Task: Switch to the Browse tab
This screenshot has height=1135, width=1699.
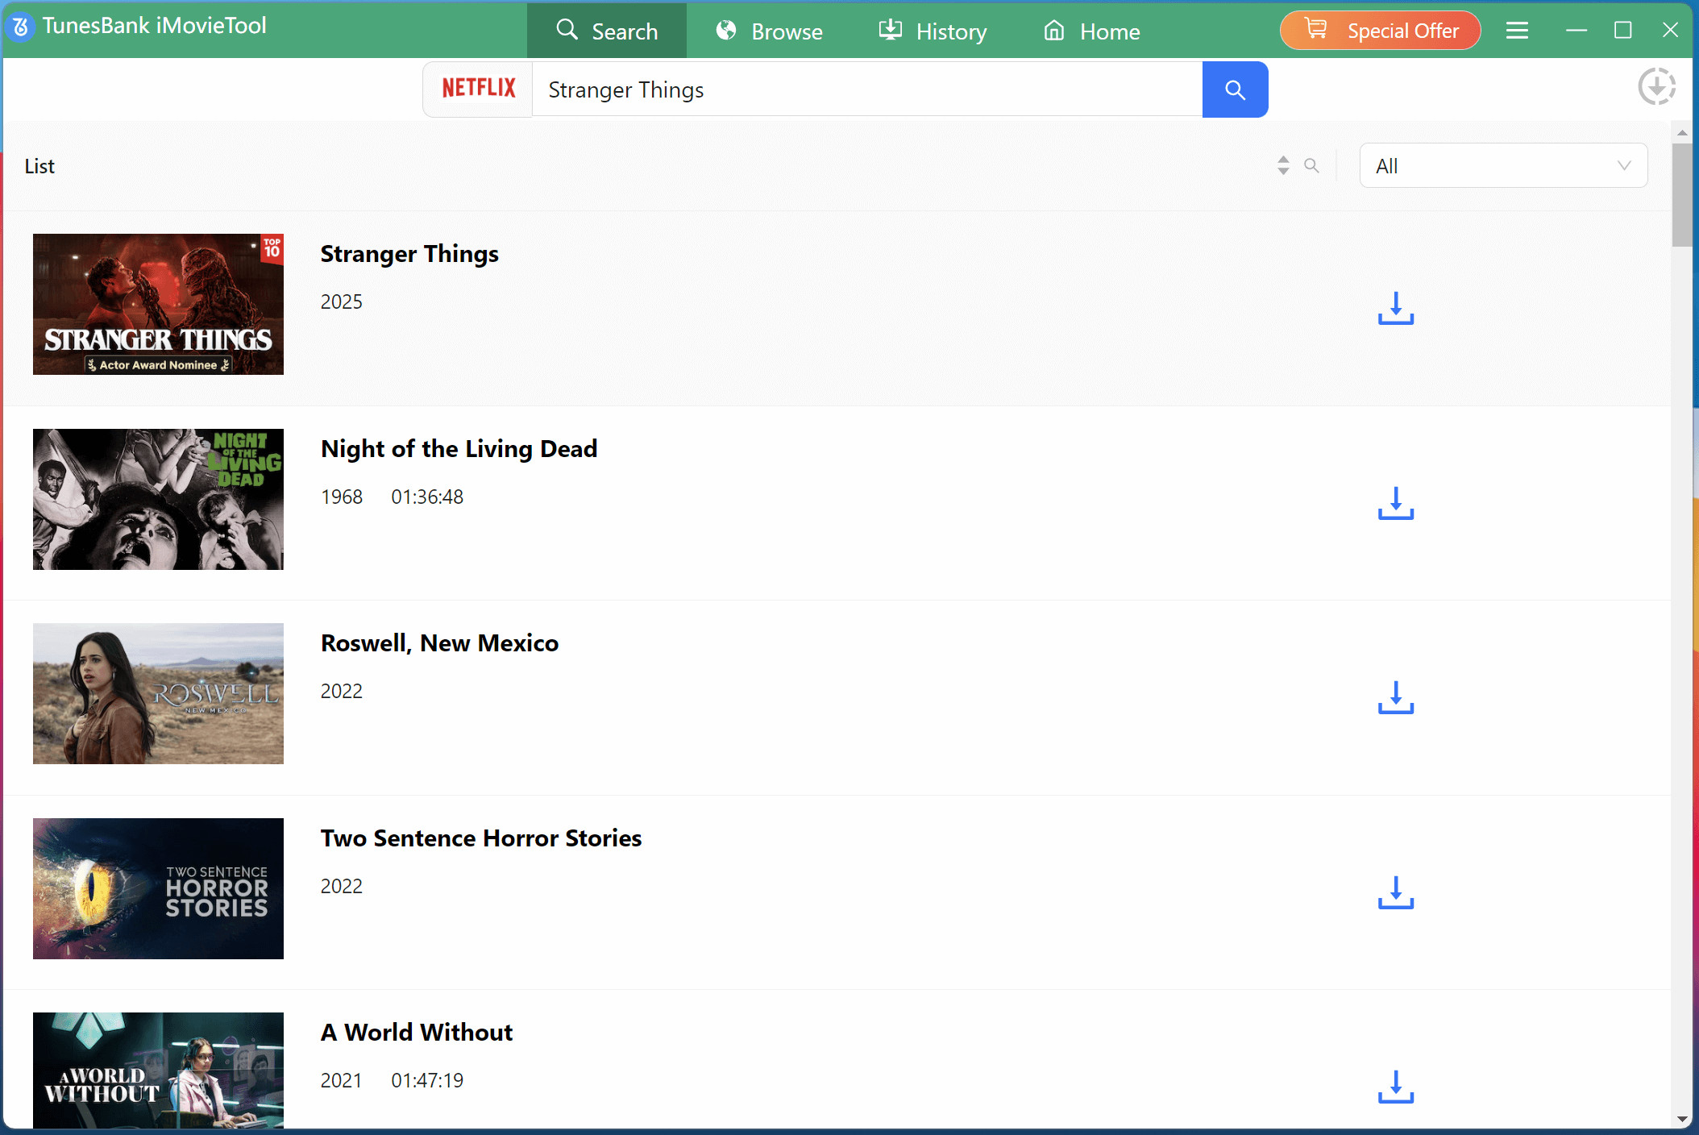Action: pos(770,31)
